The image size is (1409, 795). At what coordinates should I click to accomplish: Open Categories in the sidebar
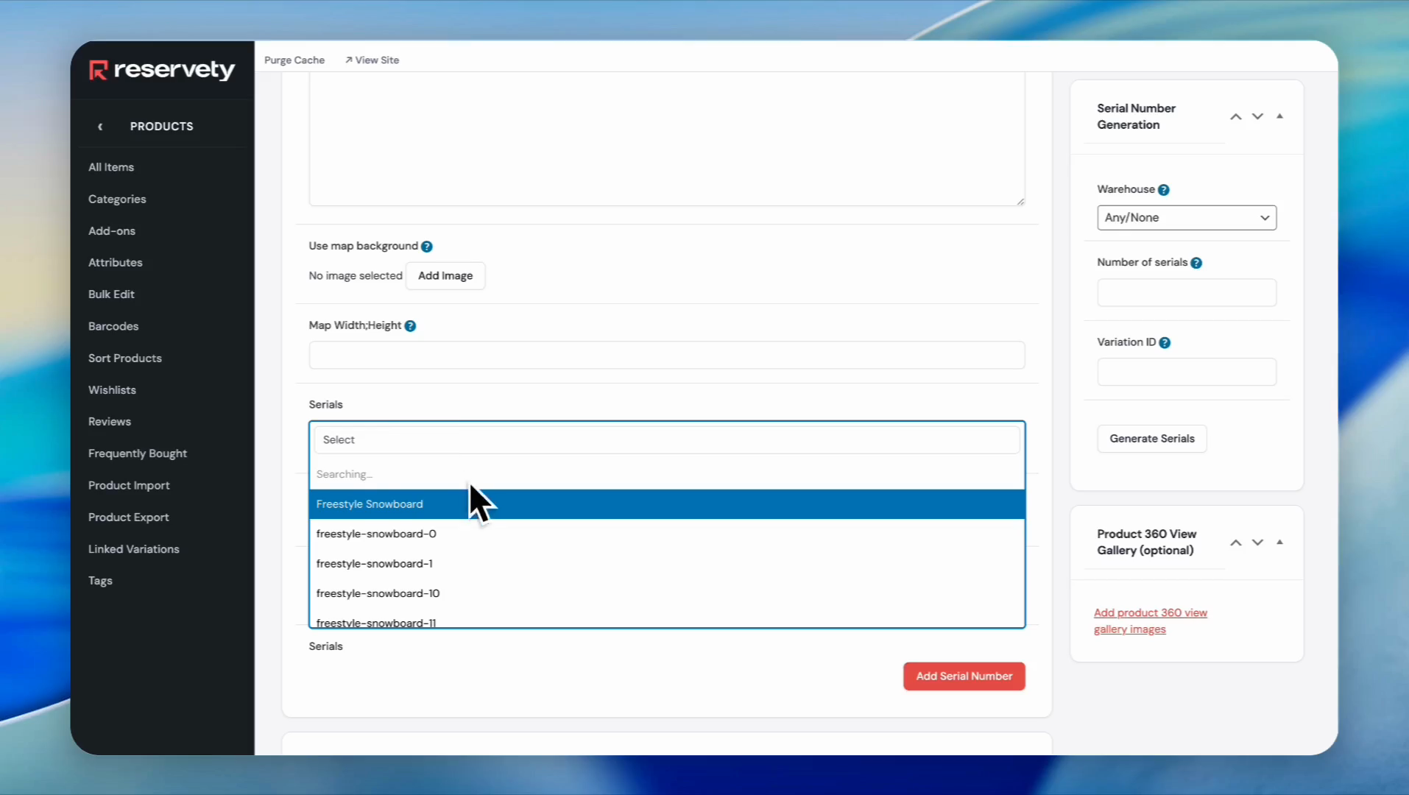[x=117, y=199]
